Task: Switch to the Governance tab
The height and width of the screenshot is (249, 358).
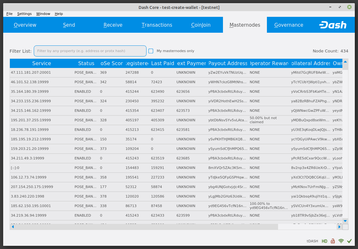Action: point(289,25)
